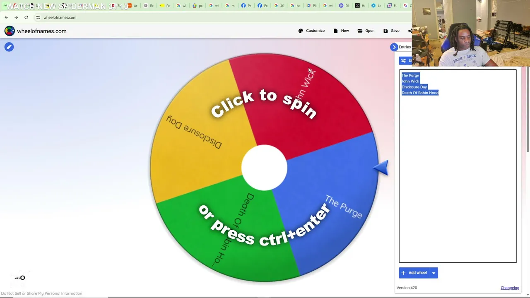The width and height of the screenshot is (530, 298).
Task: Click inside the entries text box
Action: pos(458,166)
